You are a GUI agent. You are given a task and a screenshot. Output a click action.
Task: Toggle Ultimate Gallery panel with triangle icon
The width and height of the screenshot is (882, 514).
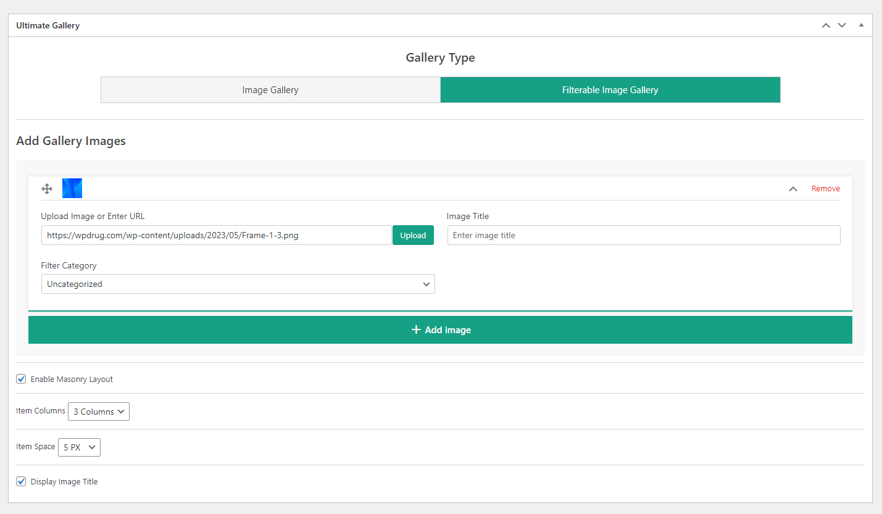point(861,25)
